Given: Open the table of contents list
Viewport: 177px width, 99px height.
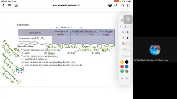Looking at the screenshot, I should point(10,5).
